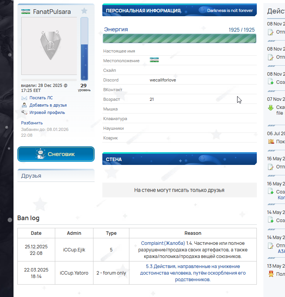
Task: Open the silver trophy avatar image
Action: [49, 46]
